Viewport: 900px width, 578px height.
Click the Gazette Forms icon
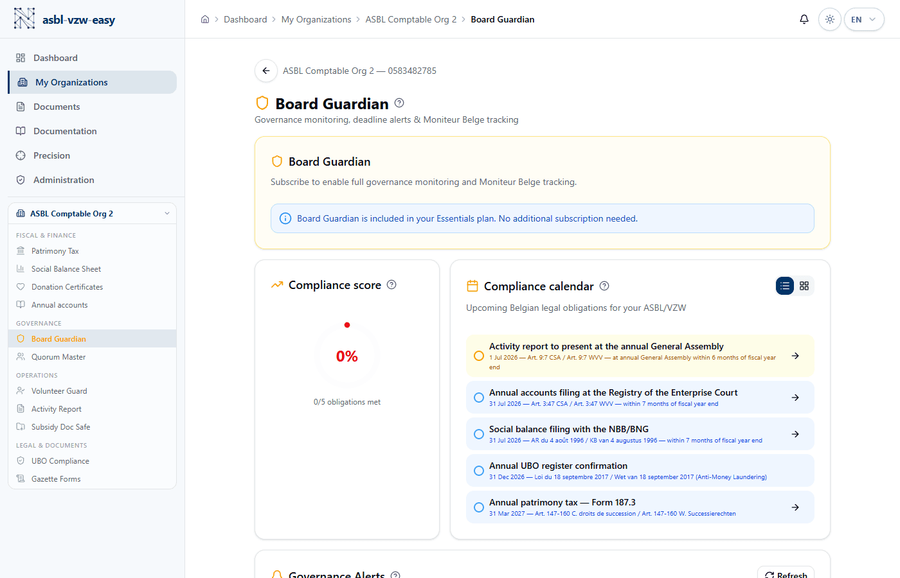pyautogui.click(x=21, y=478)
